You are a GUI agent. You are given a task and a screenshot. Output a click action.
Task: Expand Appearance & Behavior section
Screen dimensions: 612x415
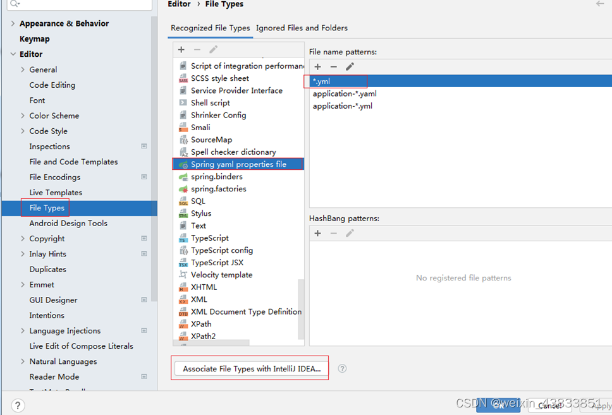[13, 23]
